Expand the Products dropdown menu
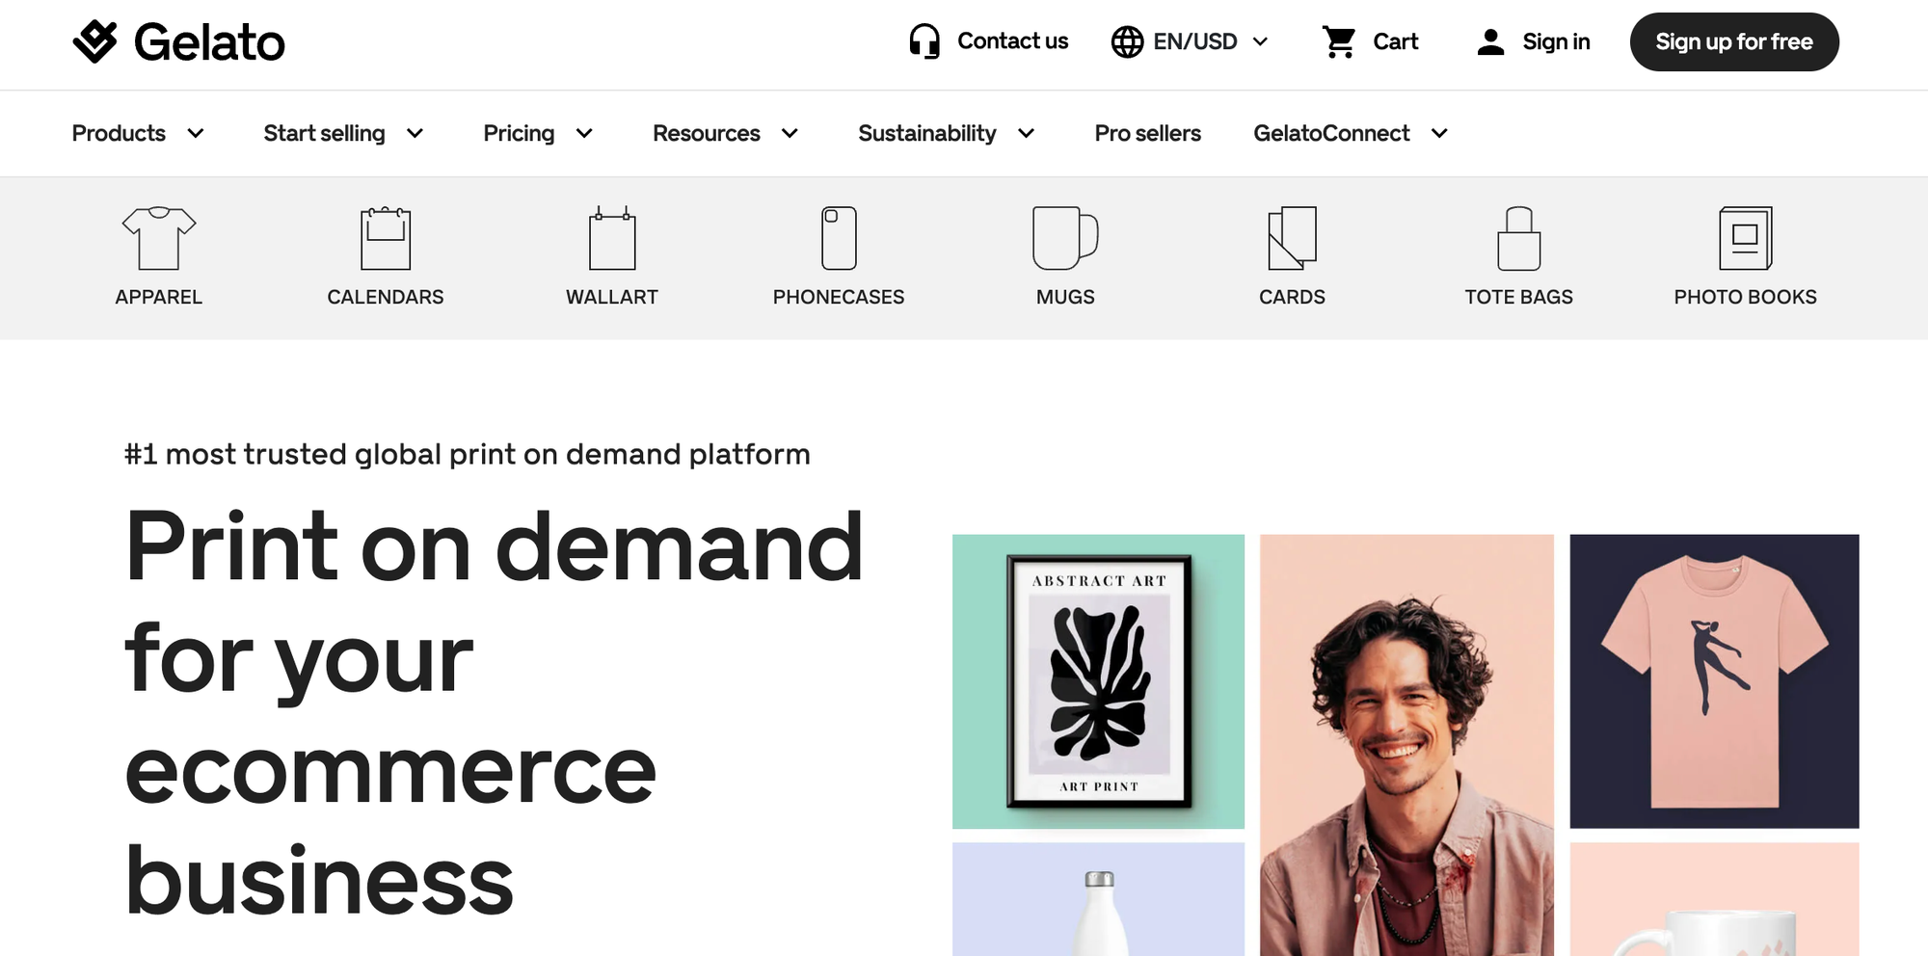This screenshot has width=1928, height=956. click(138, 133)
